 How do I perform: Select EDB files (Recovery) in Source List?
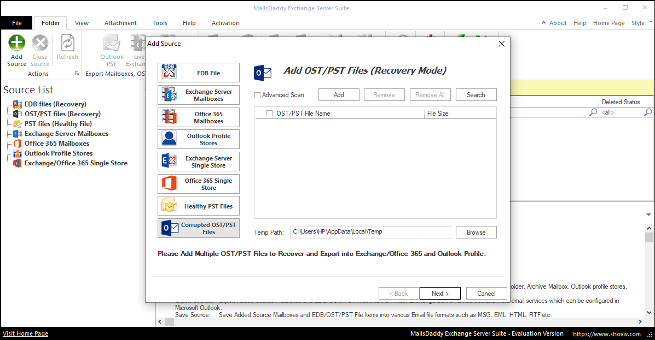[56, 104]
